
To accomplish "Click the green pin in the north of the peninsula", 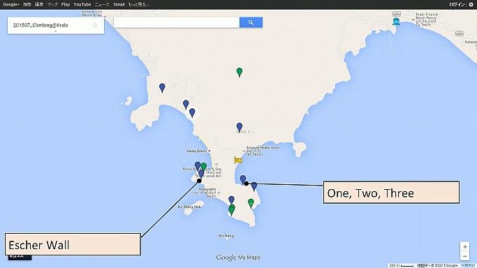I will click(x=240, y=73).
